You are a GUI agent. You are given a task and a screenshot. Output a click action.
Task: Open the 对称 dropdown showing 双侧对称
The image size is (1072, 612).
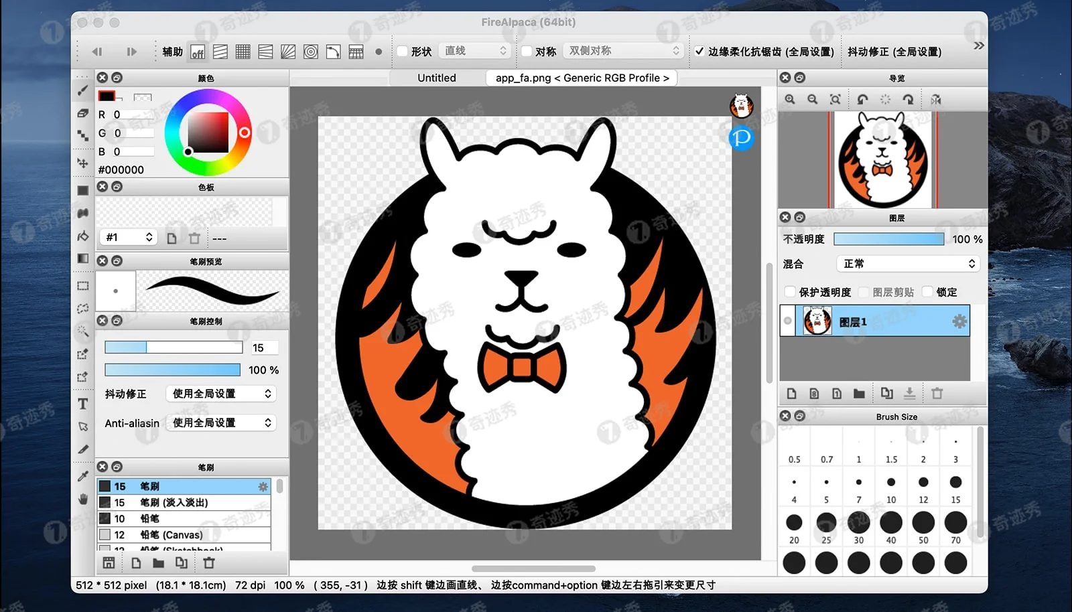point(623,50)
